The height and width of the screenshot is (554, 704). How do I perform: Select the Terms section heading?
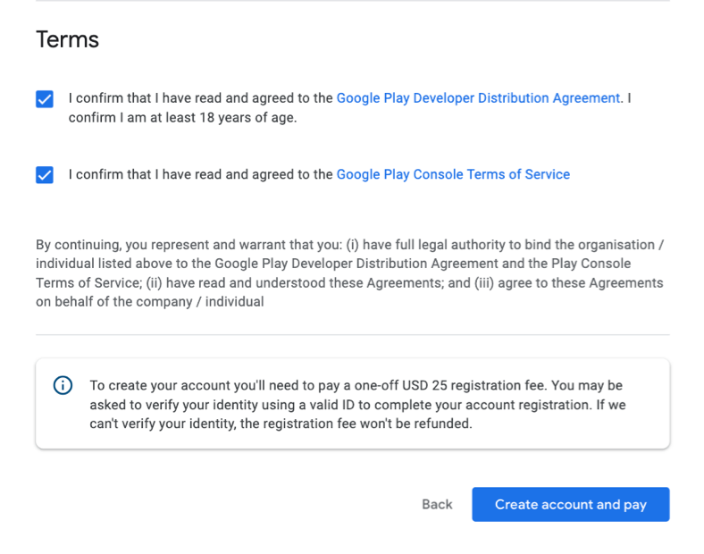(67, 39)
